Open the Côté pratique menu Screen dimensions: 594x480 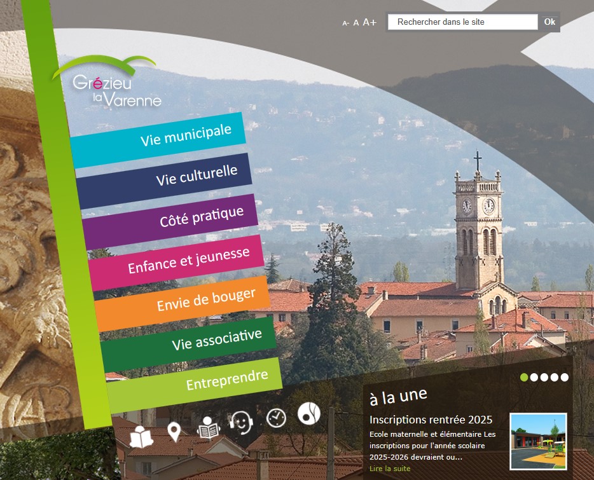click(x=170, y=222)
